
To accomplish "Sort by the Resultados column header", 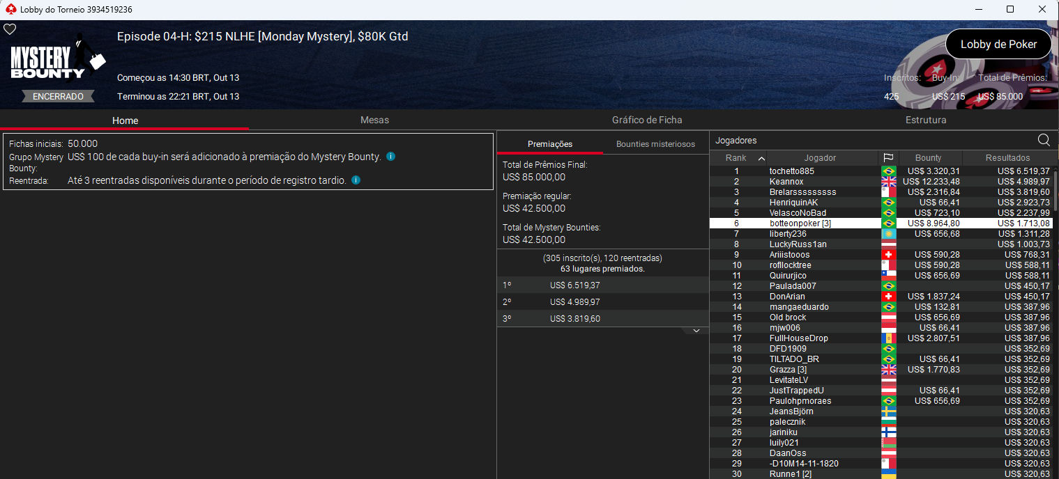I will pos(1007,158).
